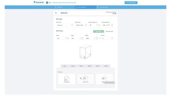Select the Party floor icon card
This screenshot has height=96, width=171.
tap(104, 79)
